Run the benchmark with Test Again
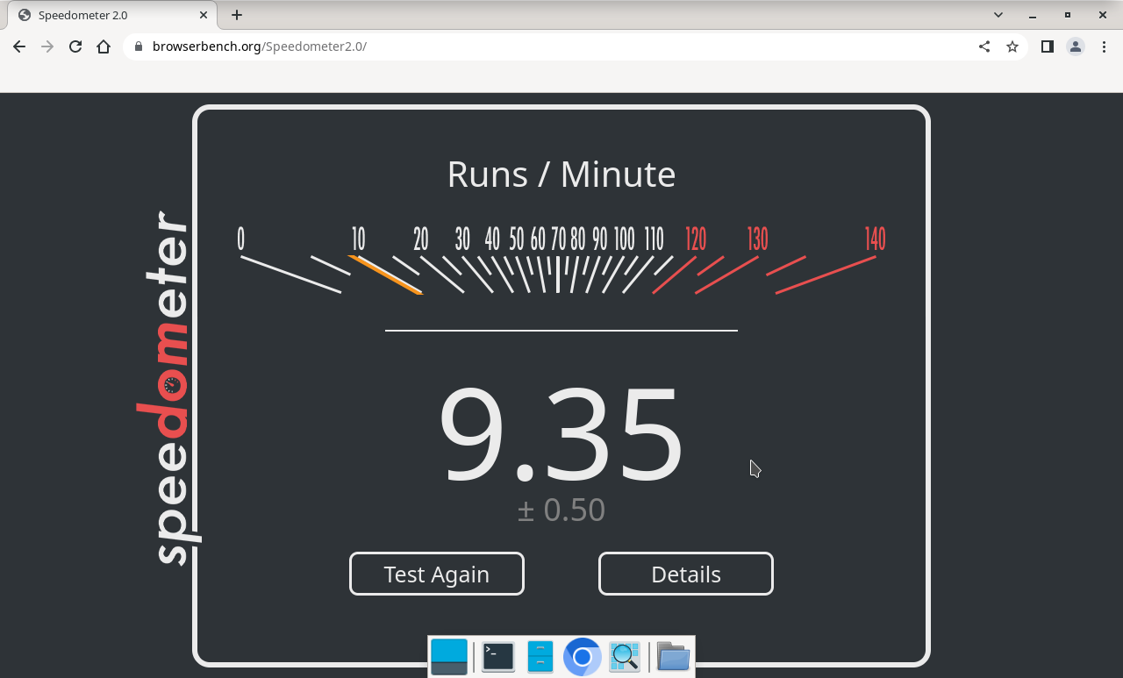The image size is (1123, 678). click(437, 574)
